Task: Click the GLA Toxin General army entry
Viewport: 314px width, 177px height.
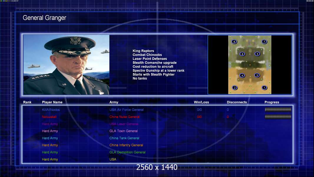Action: coord(123,131)
